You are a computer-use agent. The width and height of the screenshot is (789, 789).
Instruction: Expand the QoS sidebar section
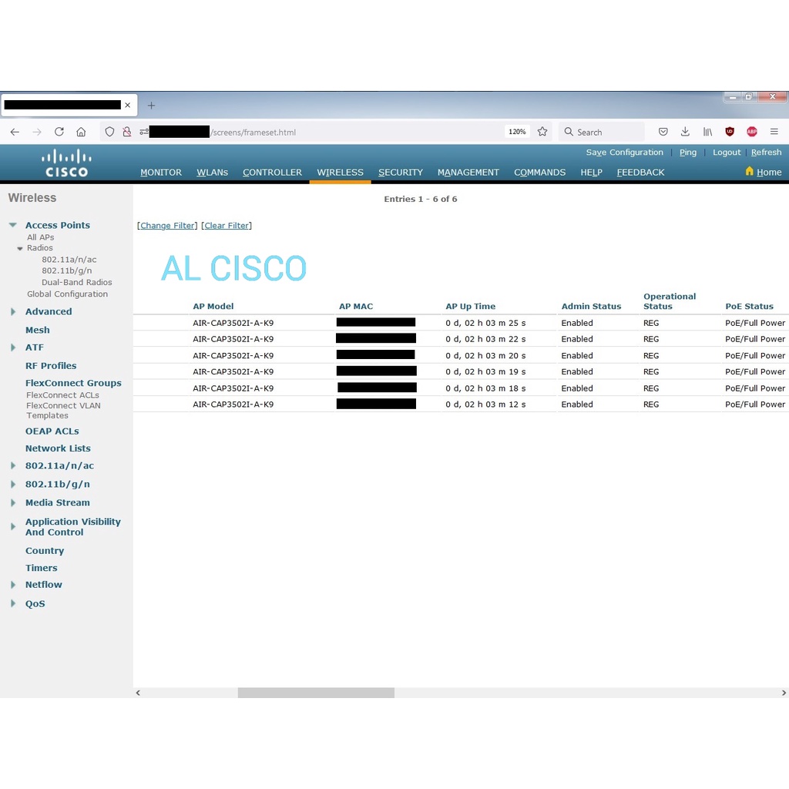point(13,604)
